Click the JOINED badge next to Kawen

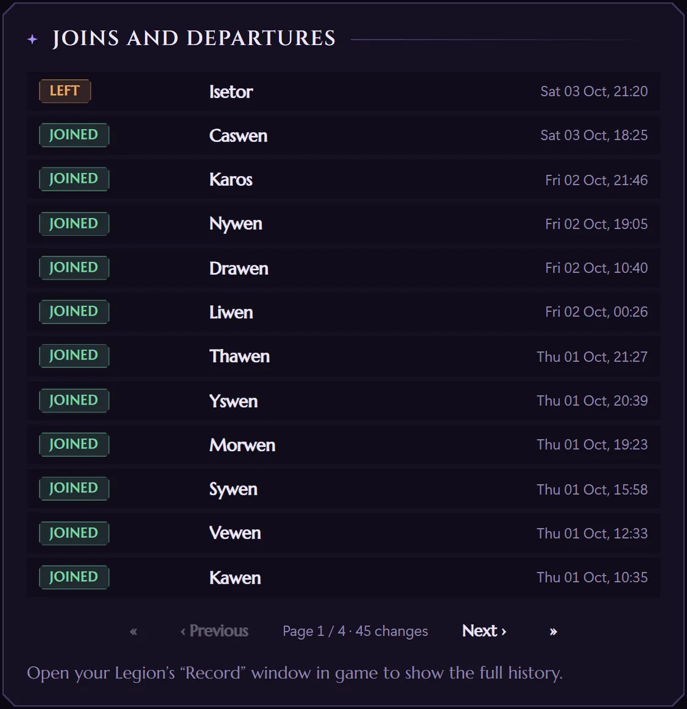click(74, 577)
